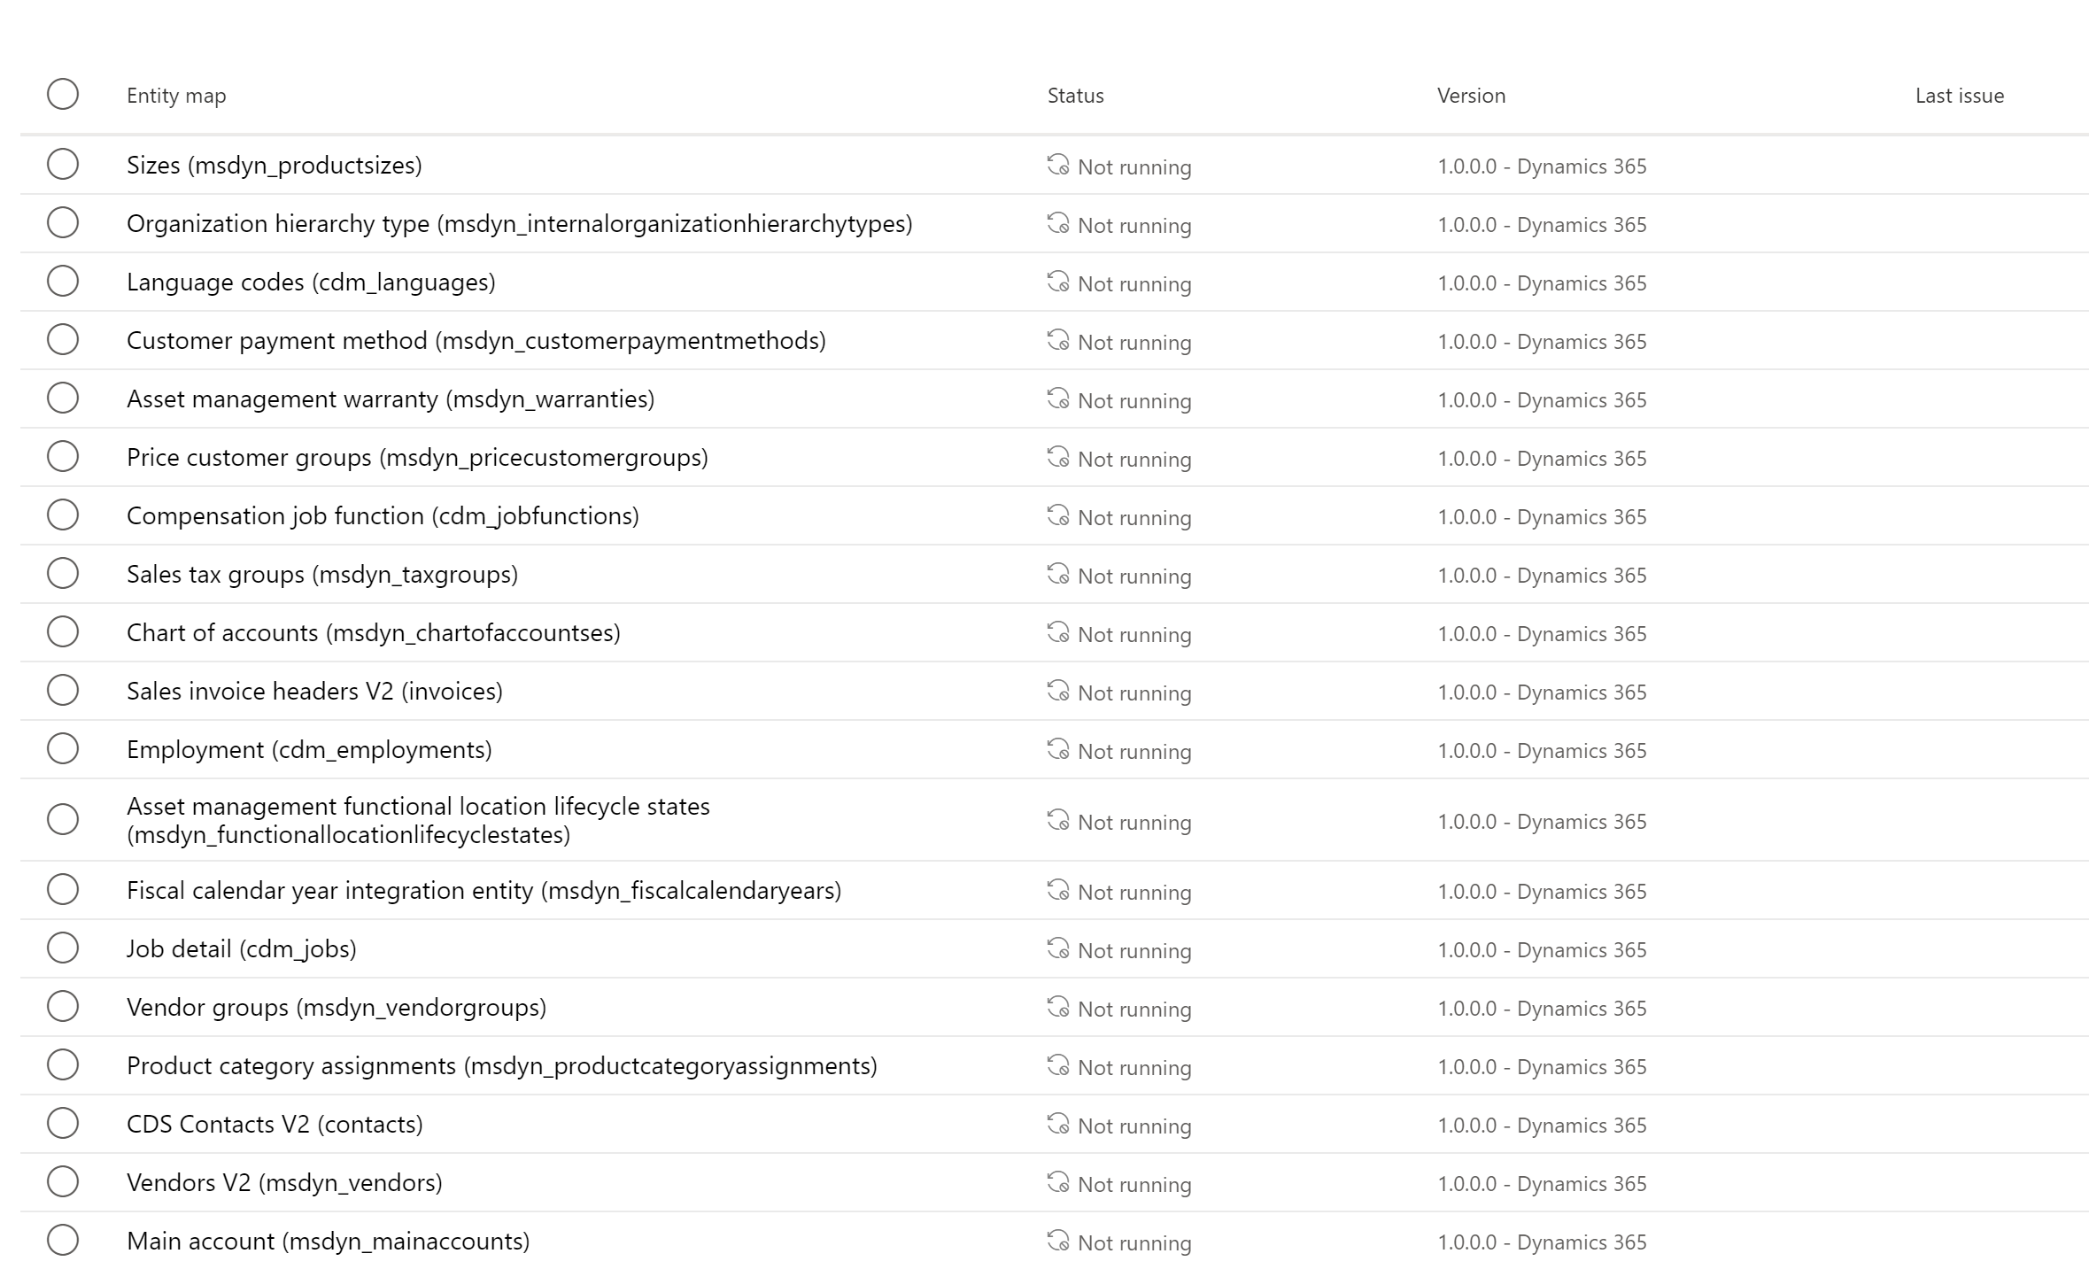
Task: Sort by the Status column header
Action: point(1075,96)
